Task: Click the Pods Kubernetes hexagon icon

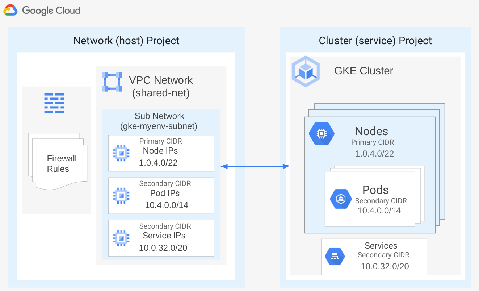Action: click(x=340, y=199)
